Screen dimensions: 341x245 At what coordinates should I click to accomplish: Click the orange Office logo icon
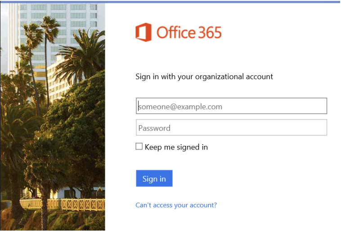[x=143, y=32]
